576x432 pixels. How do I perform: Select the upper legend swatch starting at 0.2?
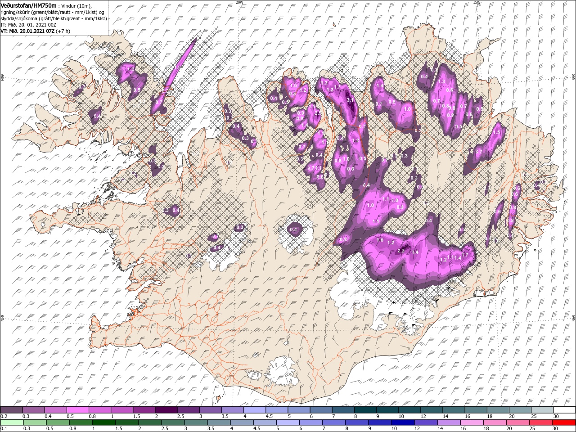click(x=11, y=410)
